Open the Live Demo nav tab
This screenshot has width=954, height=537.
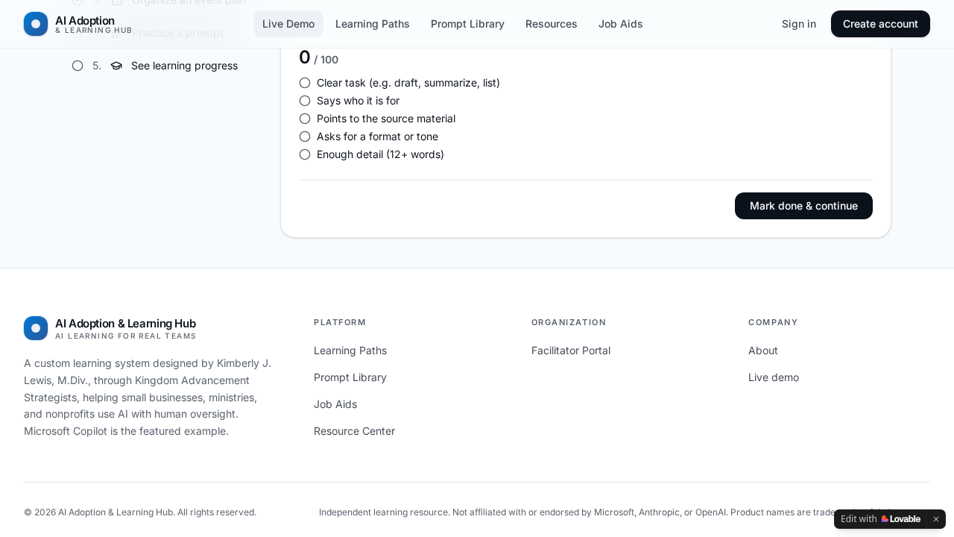tap(288, 24)
